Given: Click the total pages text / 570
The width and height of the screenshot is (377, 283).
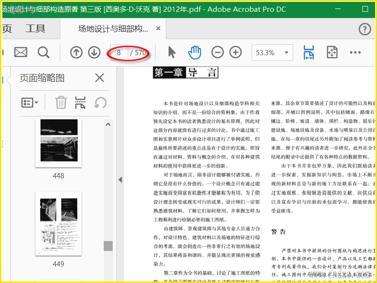Looking at the screenshot, I should (138, 52).
